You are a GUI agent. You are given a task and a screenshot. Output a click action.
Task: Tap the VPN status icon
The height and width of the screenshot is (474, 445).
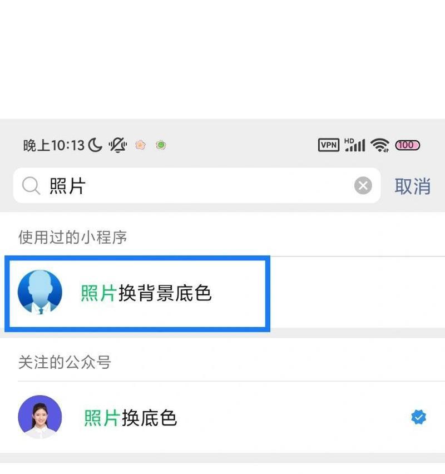[329, 145]
